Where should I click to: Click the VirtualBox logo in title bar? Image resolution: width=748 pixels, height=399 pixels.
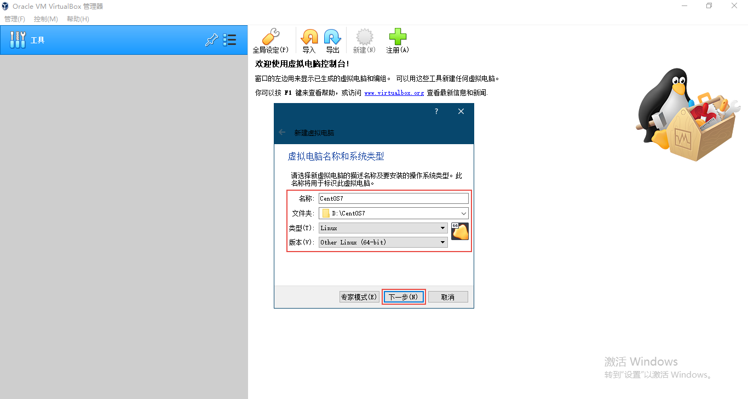coord(6,6)
